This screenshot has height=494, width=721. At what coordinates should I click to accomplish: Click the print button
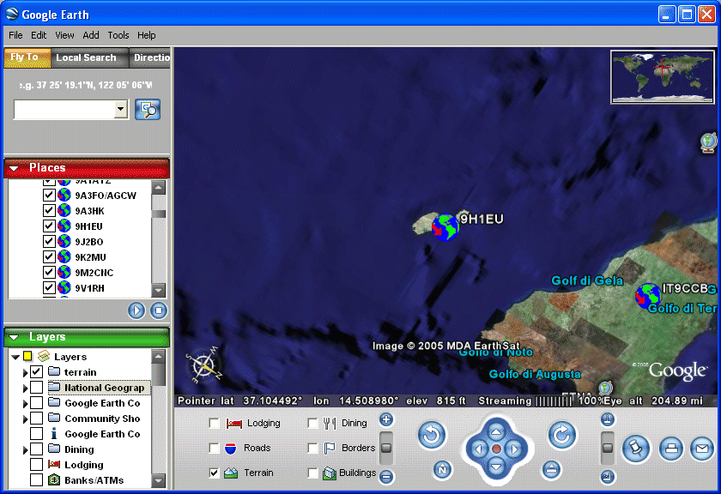671,448
